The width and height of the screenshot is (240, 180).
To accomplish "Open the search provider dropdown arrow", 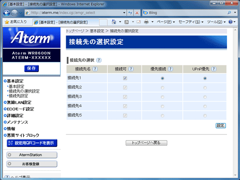I will [x=235, y=12].
